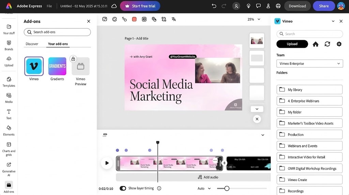Click the lightbulb tips icon
349x195 pixels.
pos(248,6)
